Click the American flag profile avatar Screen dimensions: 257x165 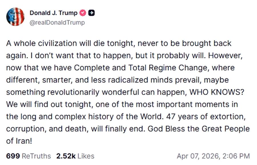(15, 17)
